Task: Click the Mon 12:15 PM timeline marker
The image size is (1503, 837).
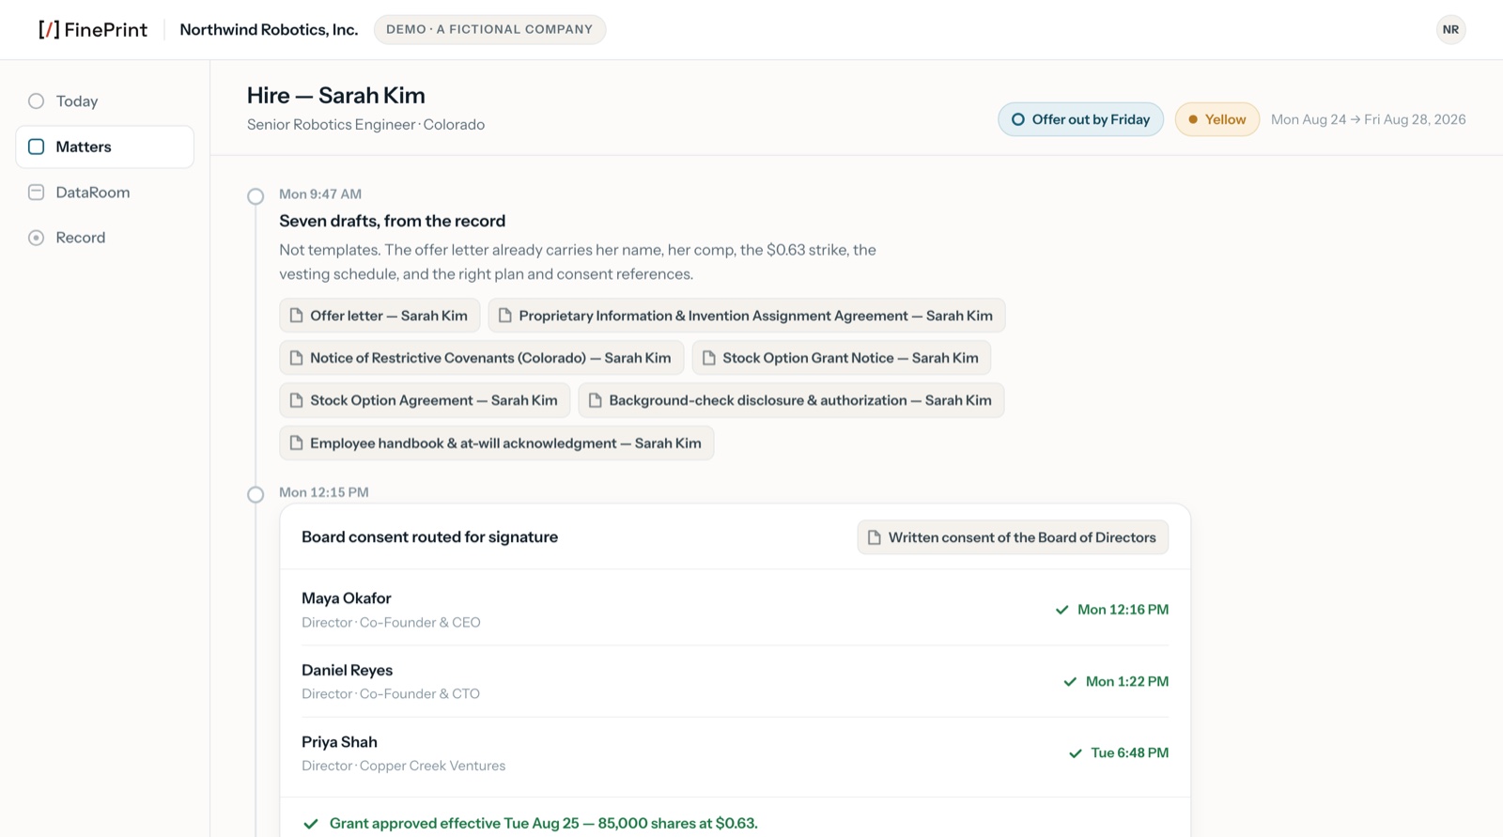Action: [256, 494]
